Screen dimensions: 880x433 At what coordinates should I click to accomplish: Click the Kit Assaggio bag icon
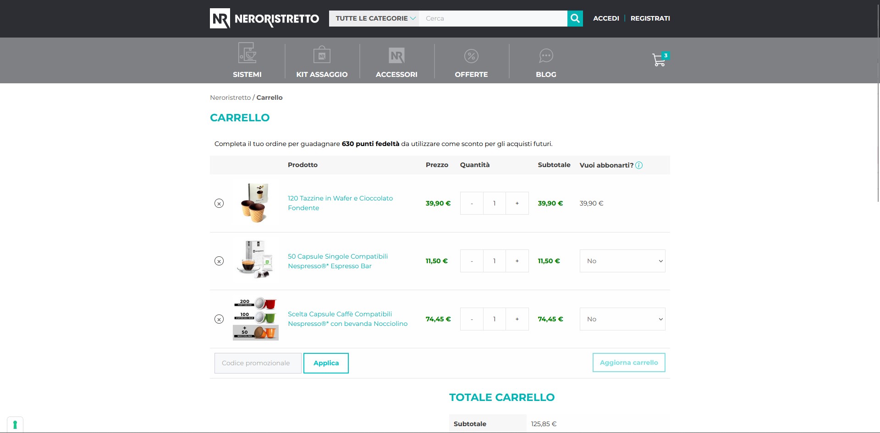click(322, 54)
